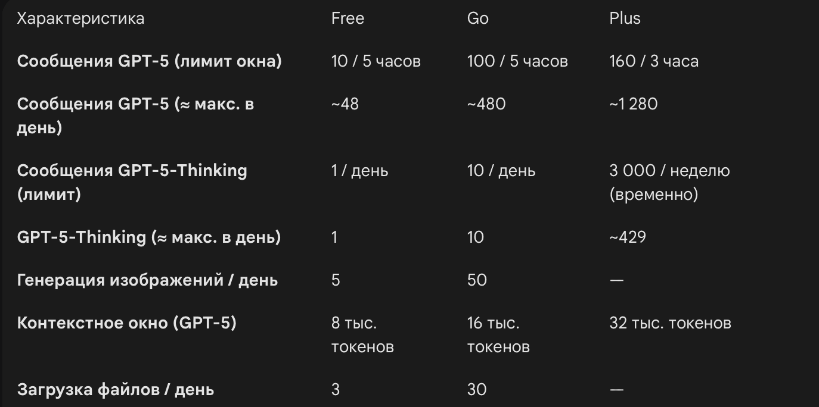
Task: Select the "50" image generation value
Action: (477, 280)
